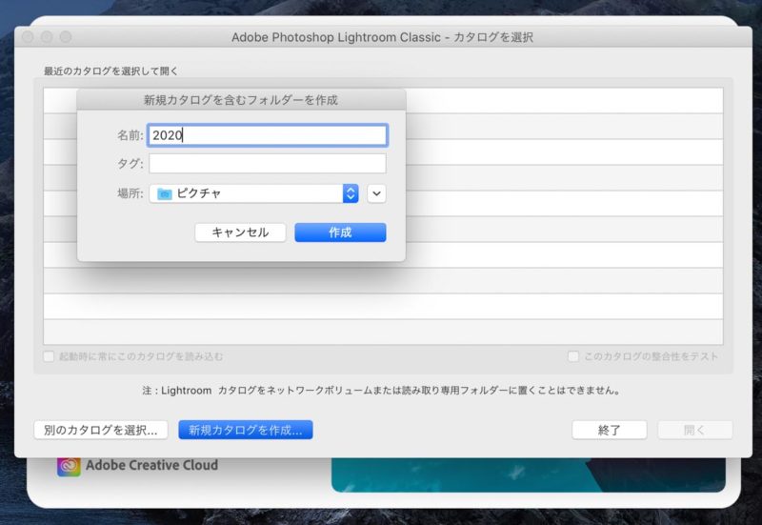Click the キャンセル button
This screenshot has width=762, height=525.
(240, 232)
